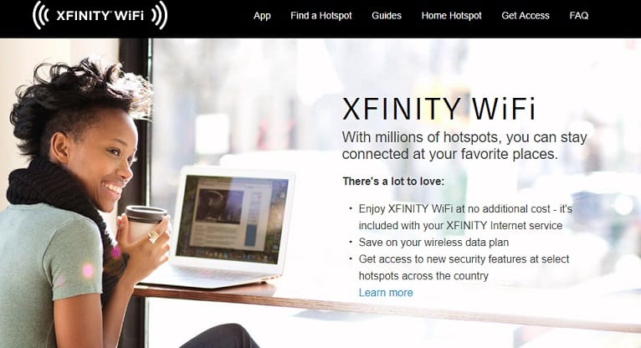Click the coffee cup in the photo
This screenshot has height=348, width=641.
(x=145, y=223)
